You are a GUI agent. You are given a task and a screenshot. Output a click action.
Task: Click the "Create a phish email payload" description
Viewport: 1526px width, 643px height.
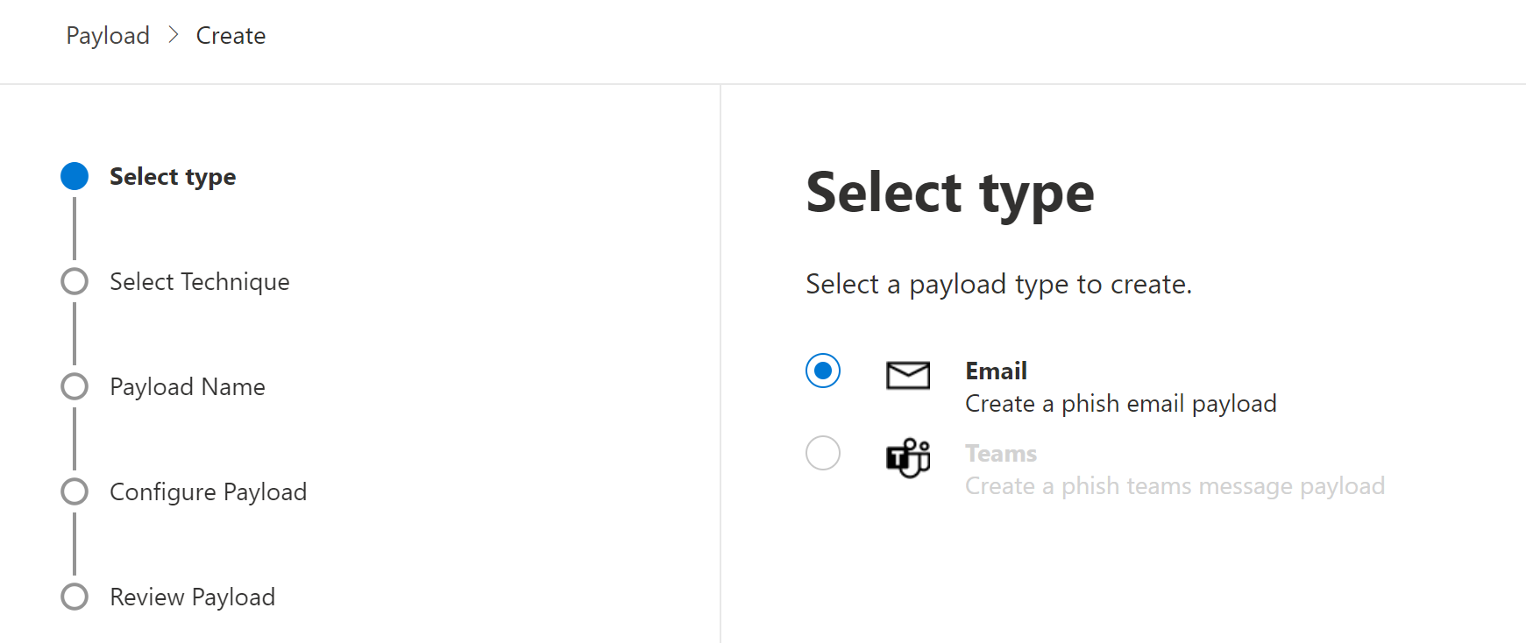point(1120,404)
